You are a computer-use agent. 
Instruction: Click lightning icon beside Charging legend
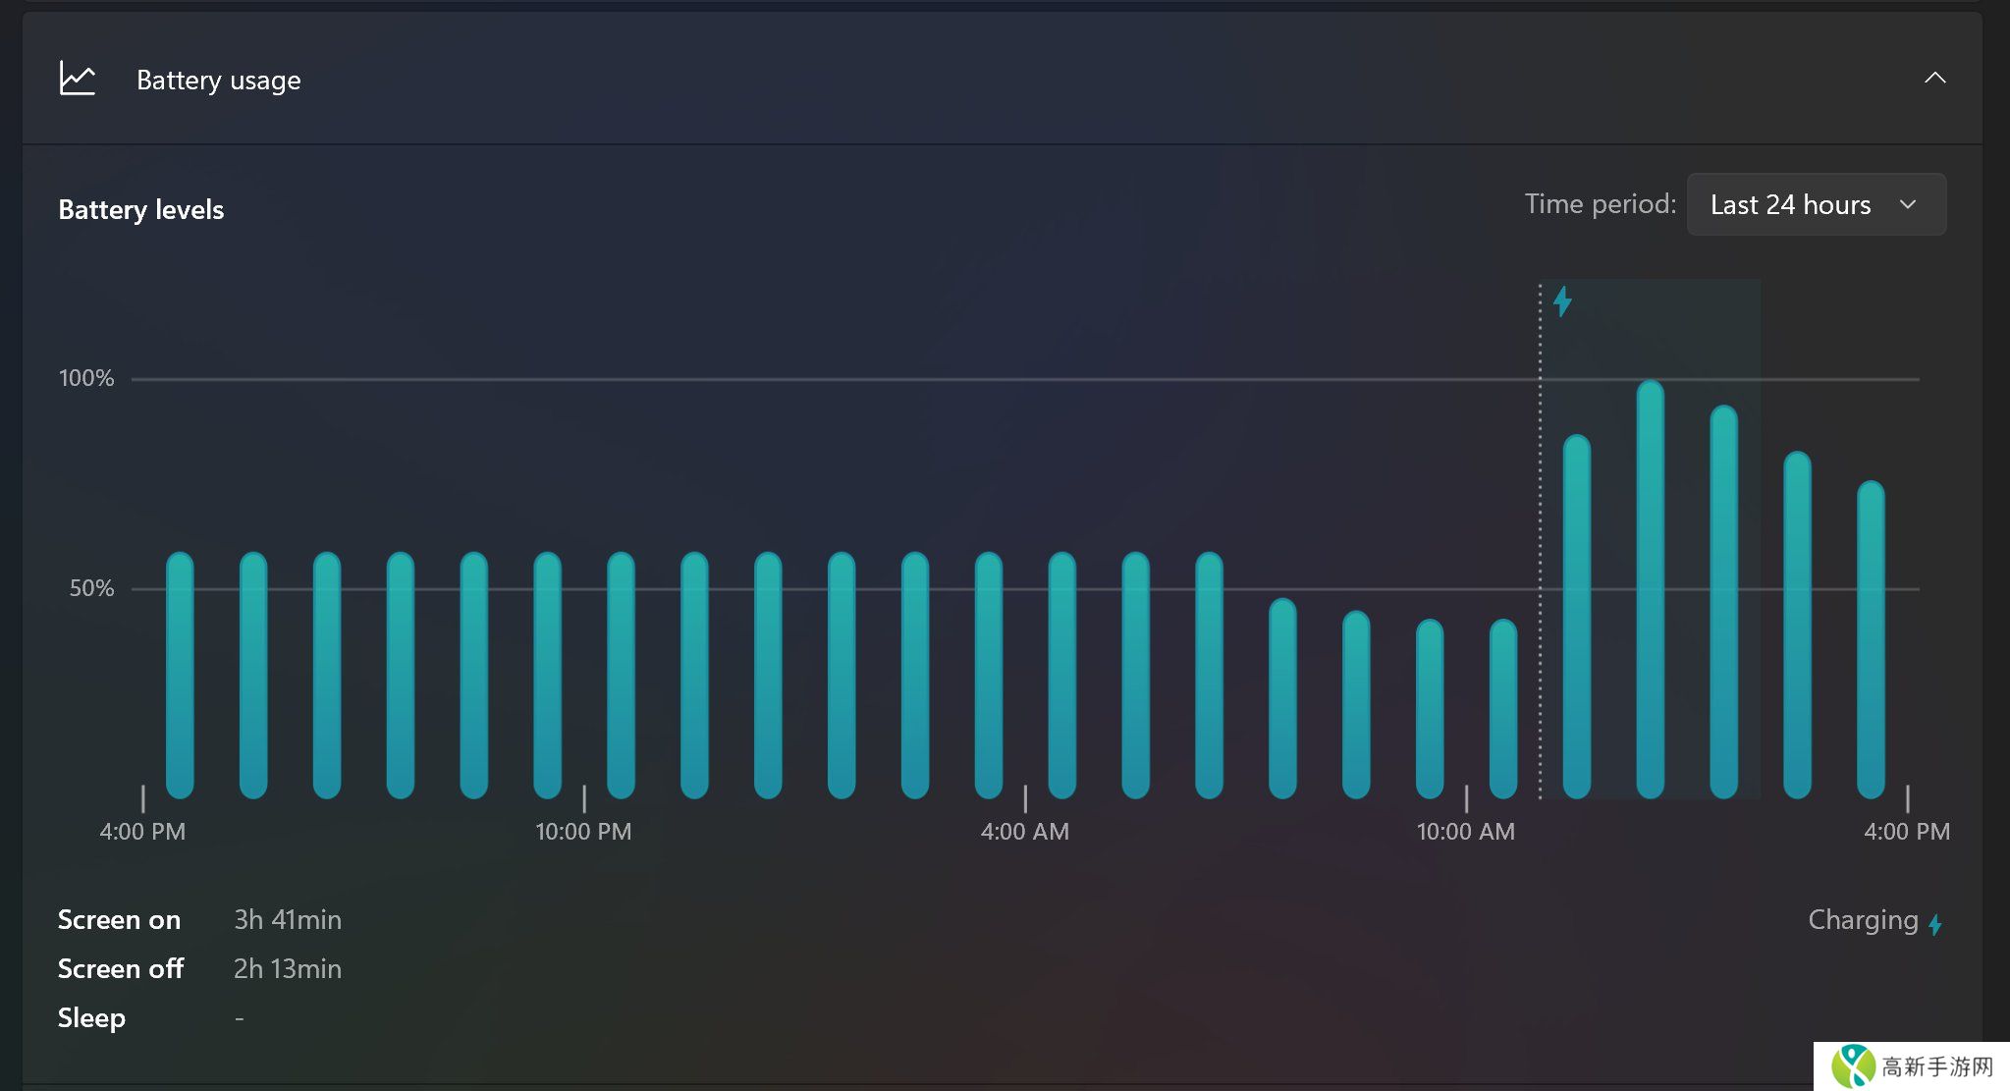[x=1935, y=924]
